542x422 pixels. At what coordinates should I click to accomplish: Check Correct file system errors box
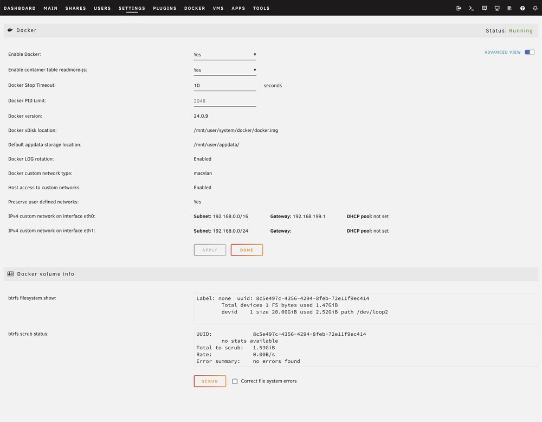tap(235, 381)
